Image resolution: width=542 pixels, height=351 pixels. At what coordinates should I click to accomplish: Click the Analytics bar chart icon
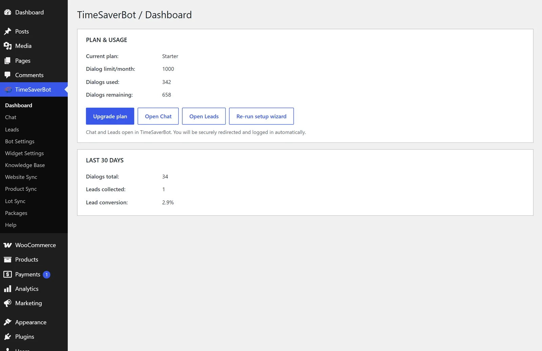(x=7, y=289)
